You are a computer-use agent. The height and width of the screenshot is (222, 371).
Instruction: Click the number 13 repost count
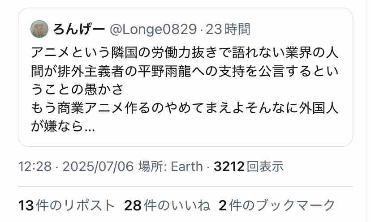pos(26,205)
